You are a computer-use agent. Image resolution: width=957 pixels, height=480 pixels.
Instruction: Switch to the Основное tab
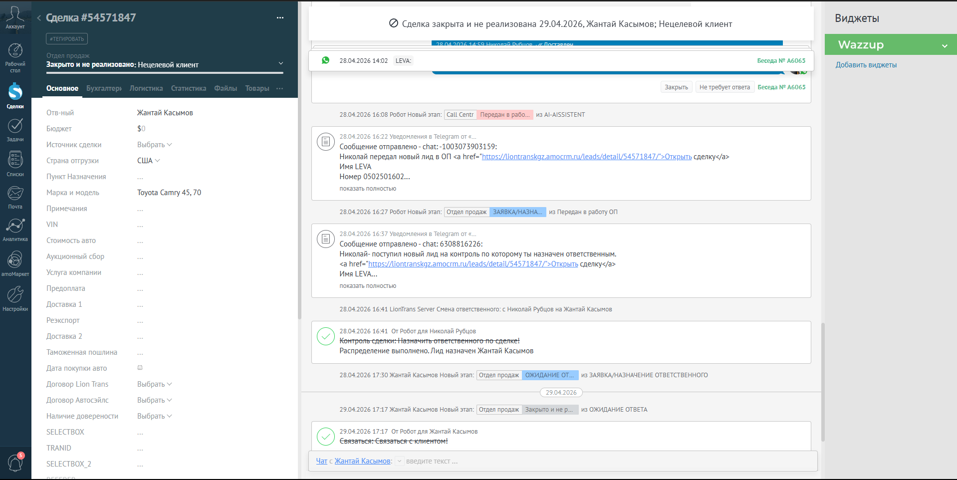point(62,88)
